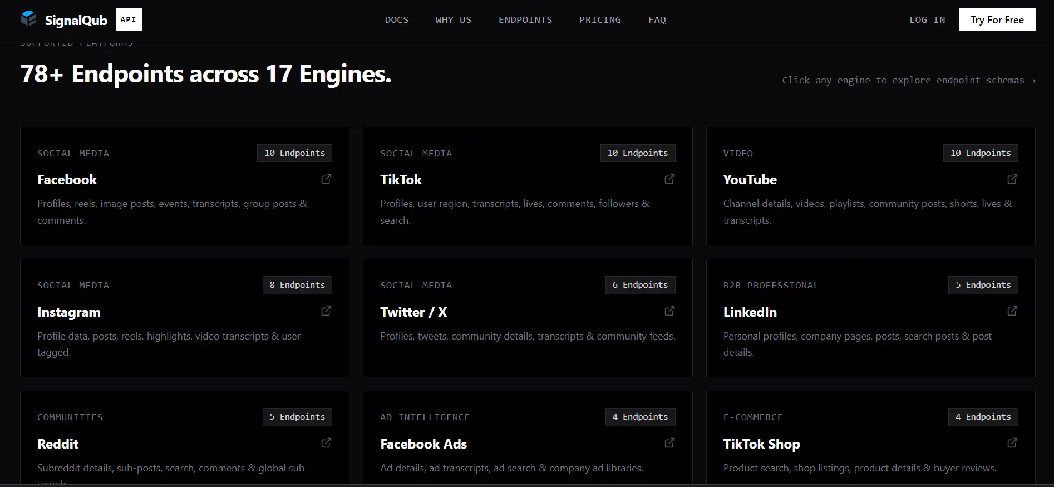Click the Instagram description starting 'Profile data, posts'
This screenshot has height=487, width=1054.
(x=169, y=344)
